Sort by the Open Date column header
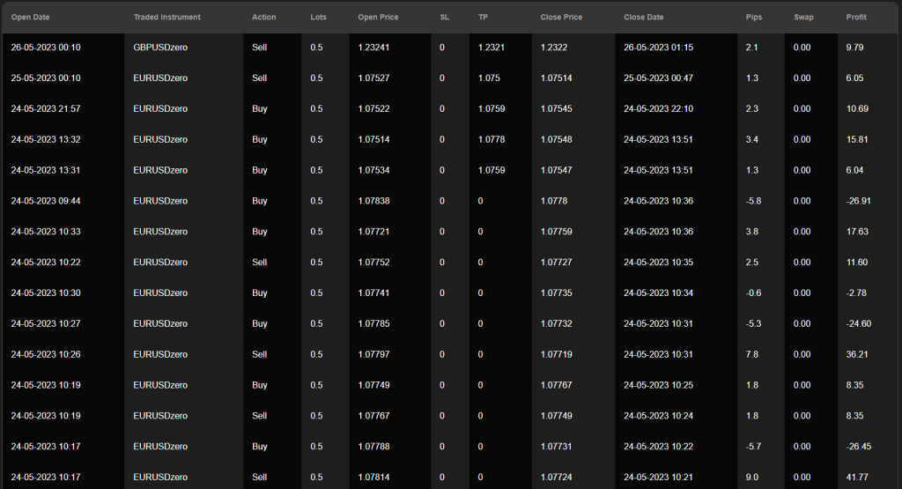 30,17
